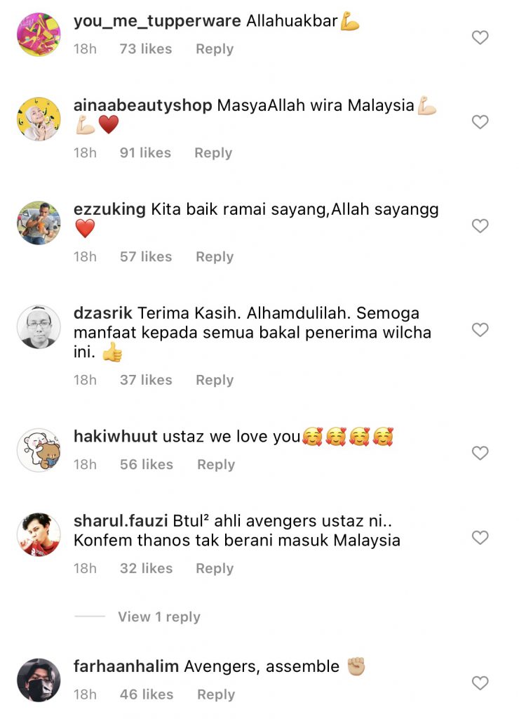519x719 pixels.
Task: Reply to dzasrik's comment
Action: coord(215,380)
